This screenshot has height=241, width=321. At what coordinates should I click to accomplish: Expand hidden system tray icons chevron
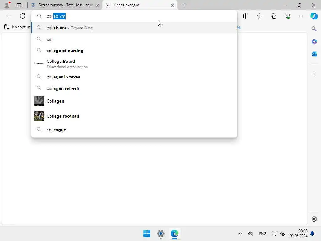tap(241, 233)
